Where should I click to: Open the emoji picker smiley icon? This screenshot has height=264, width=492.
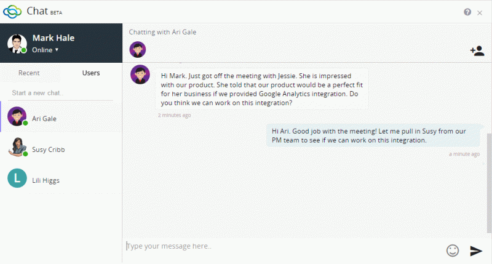pos(453,250)
